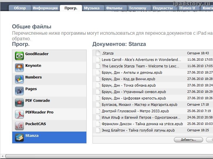Click the PocketCAS square root icon
The width and height of the screenshot is (213, 159).
coord(19,126)
